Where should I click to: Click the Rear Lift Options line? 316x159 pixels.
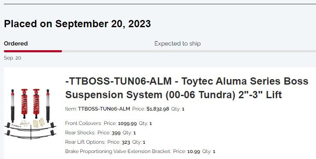[x=105, y=142]
